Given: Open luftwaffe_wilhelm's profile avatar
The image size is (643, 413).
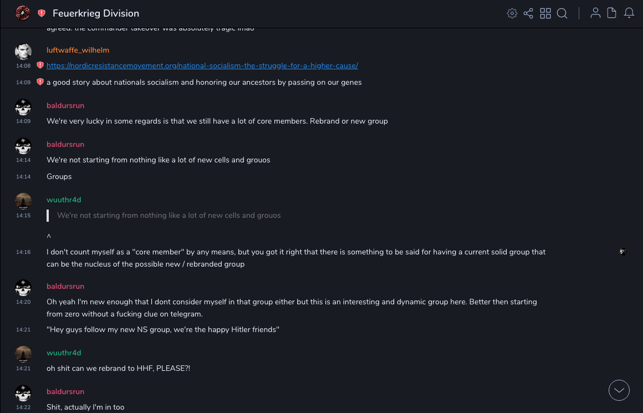Looking at the screenshot, I should tap(23, 52).
